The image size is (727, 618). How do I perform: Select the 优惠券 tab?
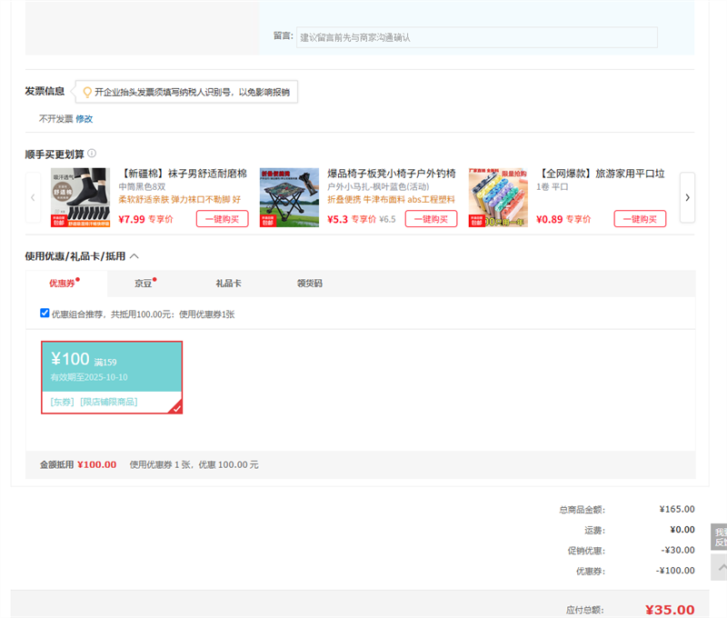(64, 284)
